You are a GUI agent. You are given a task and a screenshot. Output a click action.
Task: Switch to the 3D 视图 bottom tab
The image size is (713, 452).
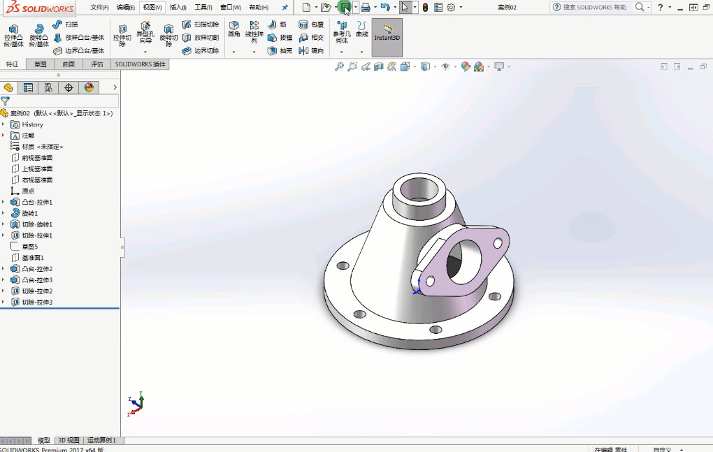pyautogui.click(x=69, y=440)
